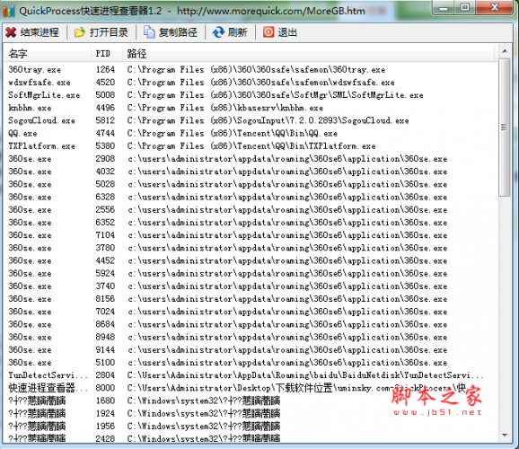Click the red Exit power icon

[x=268, y=32]
